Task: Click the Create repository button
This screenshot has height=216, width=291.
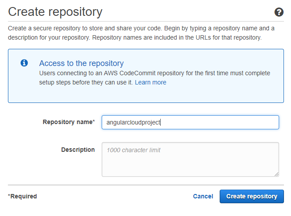Action: coord(251,196)
